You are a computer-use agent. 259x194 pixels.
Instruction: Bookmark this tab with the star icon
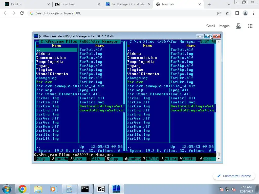pyautogui.click(x=227, y=13)
